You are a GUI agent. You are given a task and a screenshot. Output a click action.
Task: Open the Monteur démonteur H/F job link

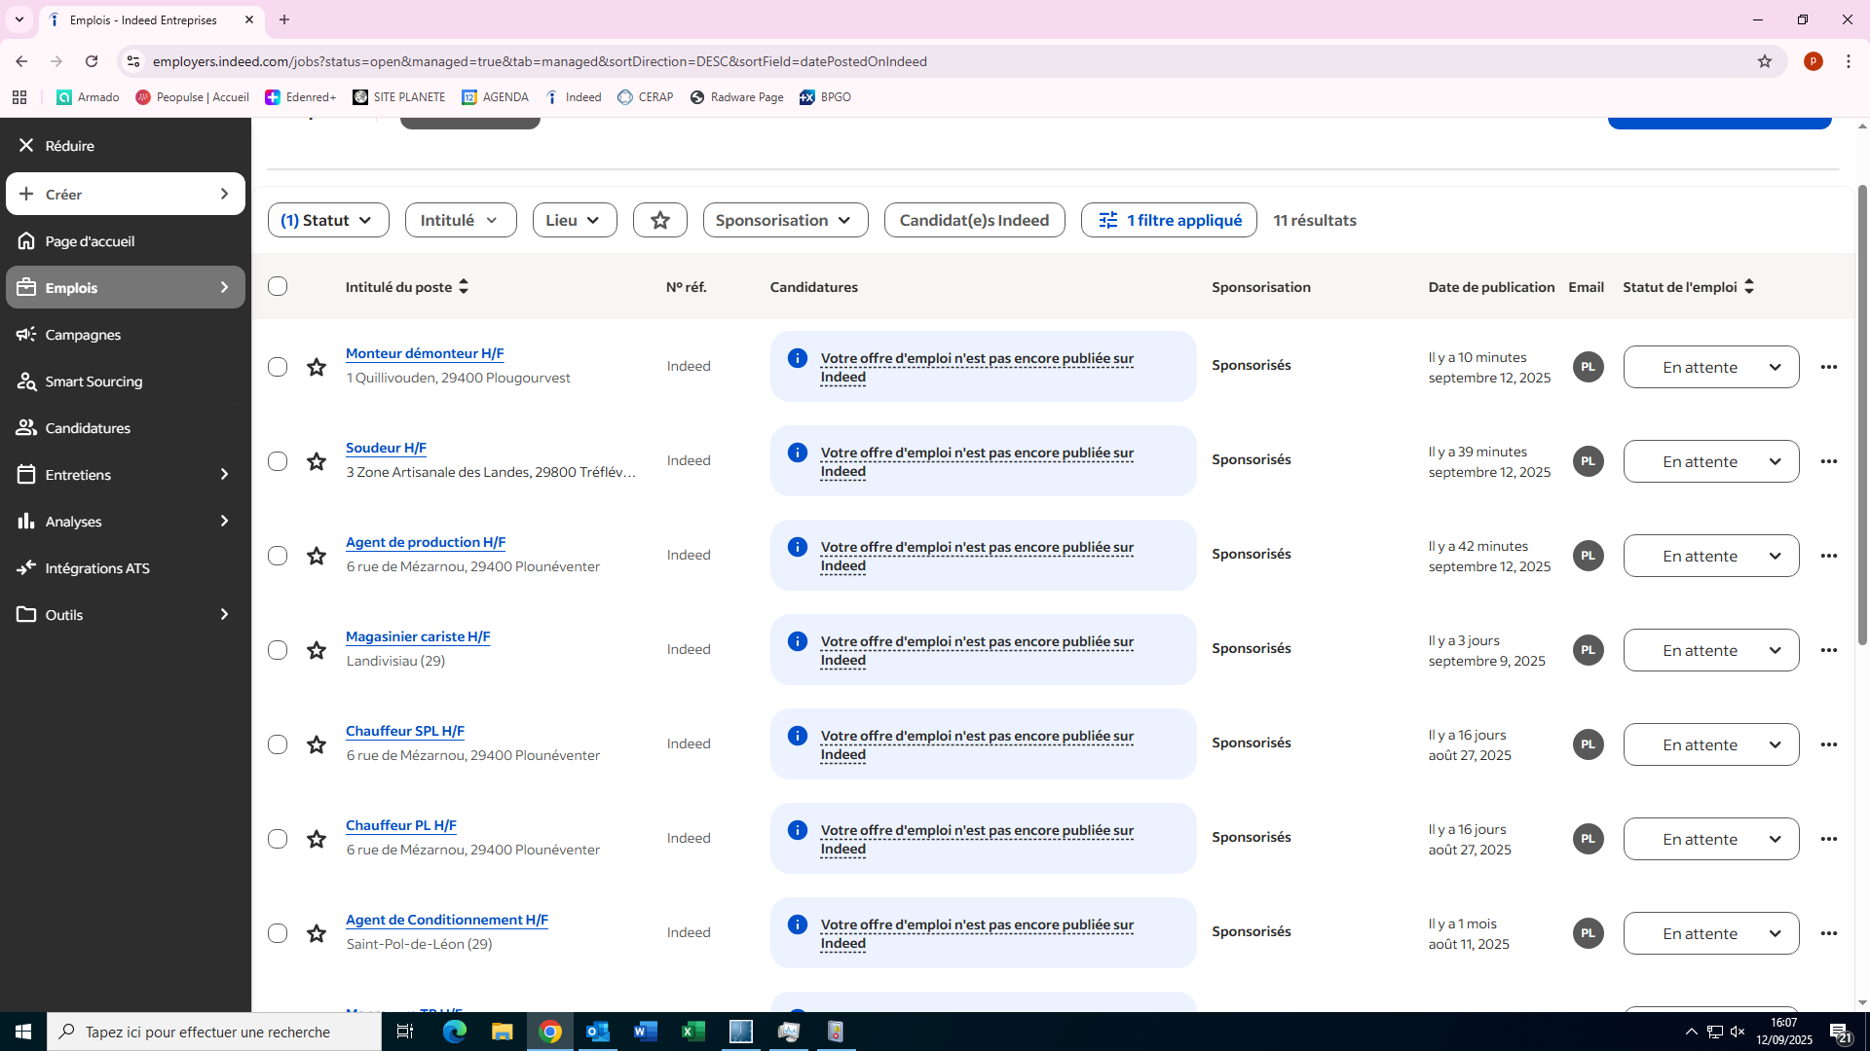(x=425, y=353)
